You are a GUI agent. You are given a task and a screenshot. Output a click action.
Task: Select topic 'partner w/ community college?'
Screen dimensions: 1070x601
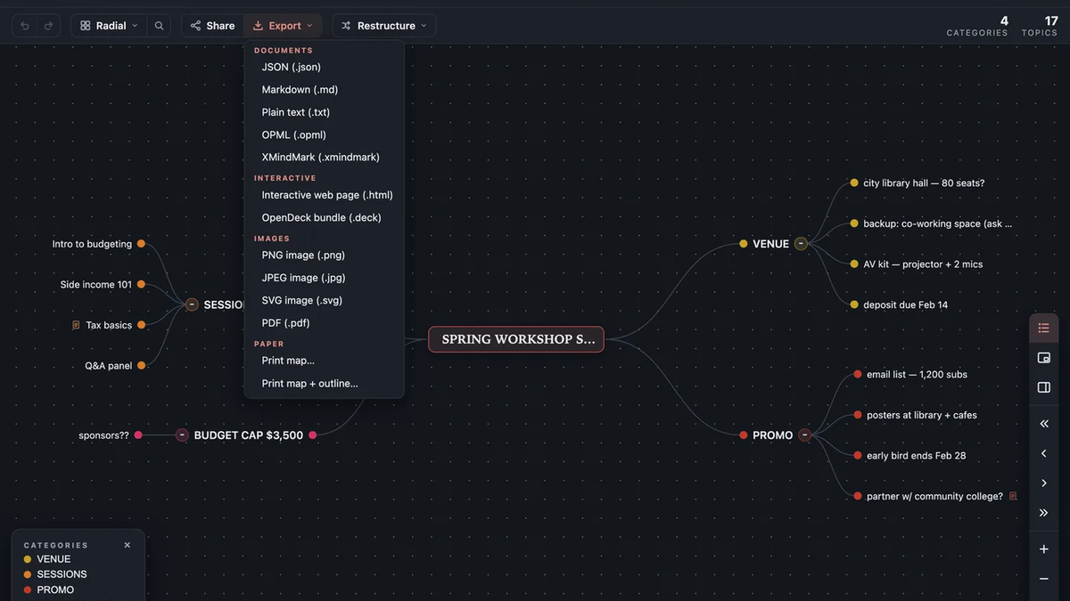tap(934, 496)
